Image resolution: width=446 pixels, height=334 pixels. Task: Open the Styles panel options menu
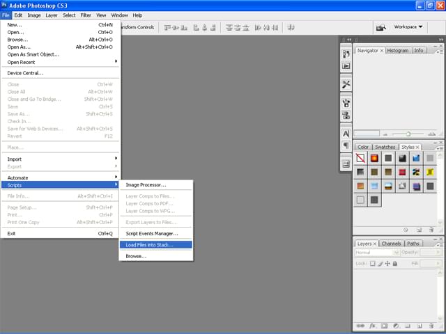[x=440, y=148]
